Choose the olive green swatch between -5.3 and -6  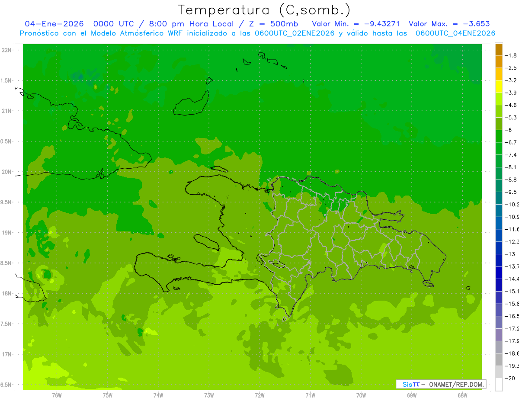[499, 124]
